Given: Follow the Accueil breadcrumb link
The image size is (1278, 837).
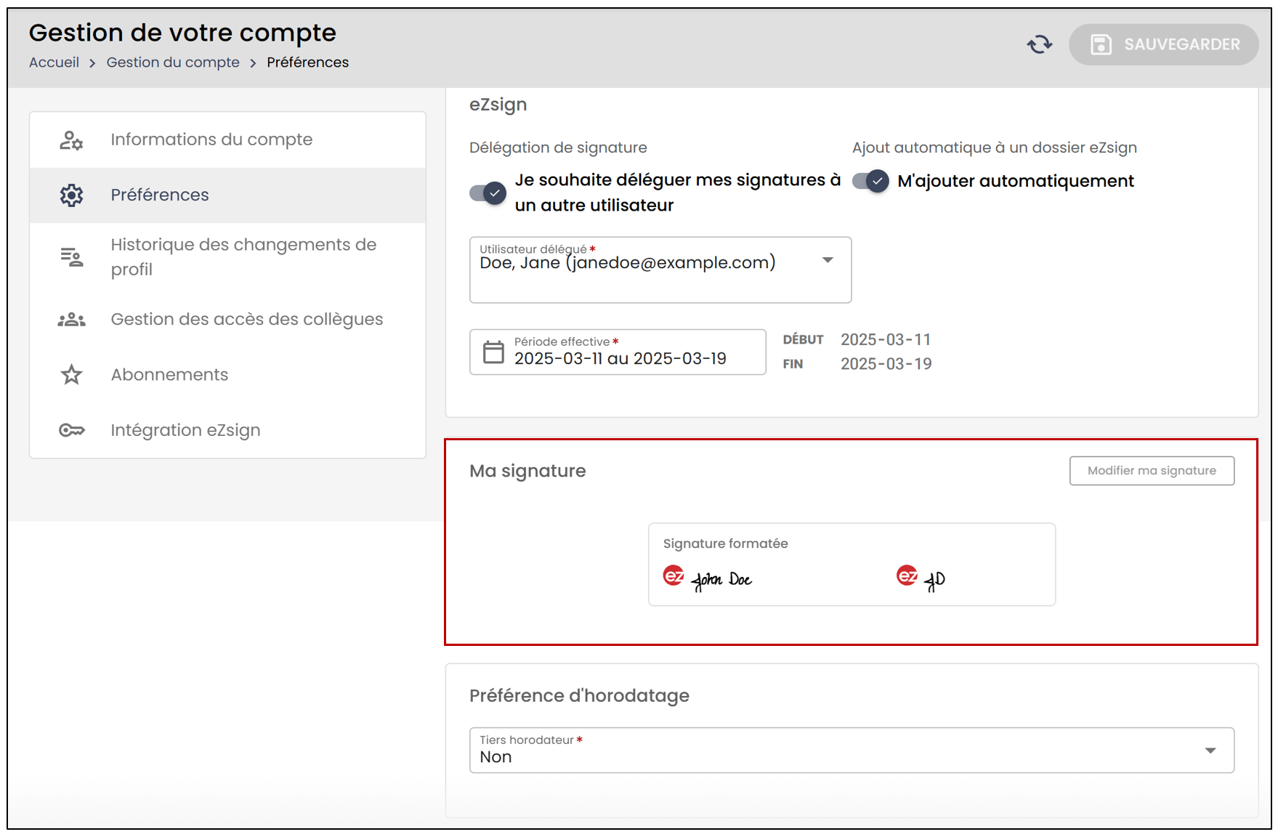Looking at the screenshot, I should (x=54, y=62).
